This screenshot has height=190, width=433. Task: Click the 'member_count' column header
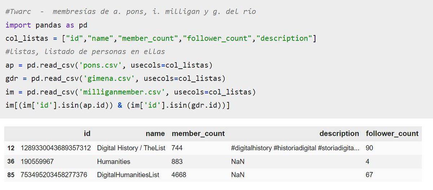point(198,134)
